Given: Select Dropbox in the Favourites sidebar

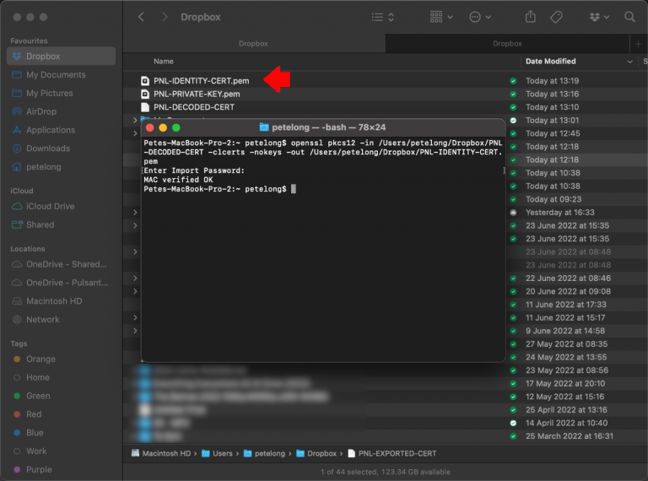Looking at the screenshot, I should coord(61,57).
